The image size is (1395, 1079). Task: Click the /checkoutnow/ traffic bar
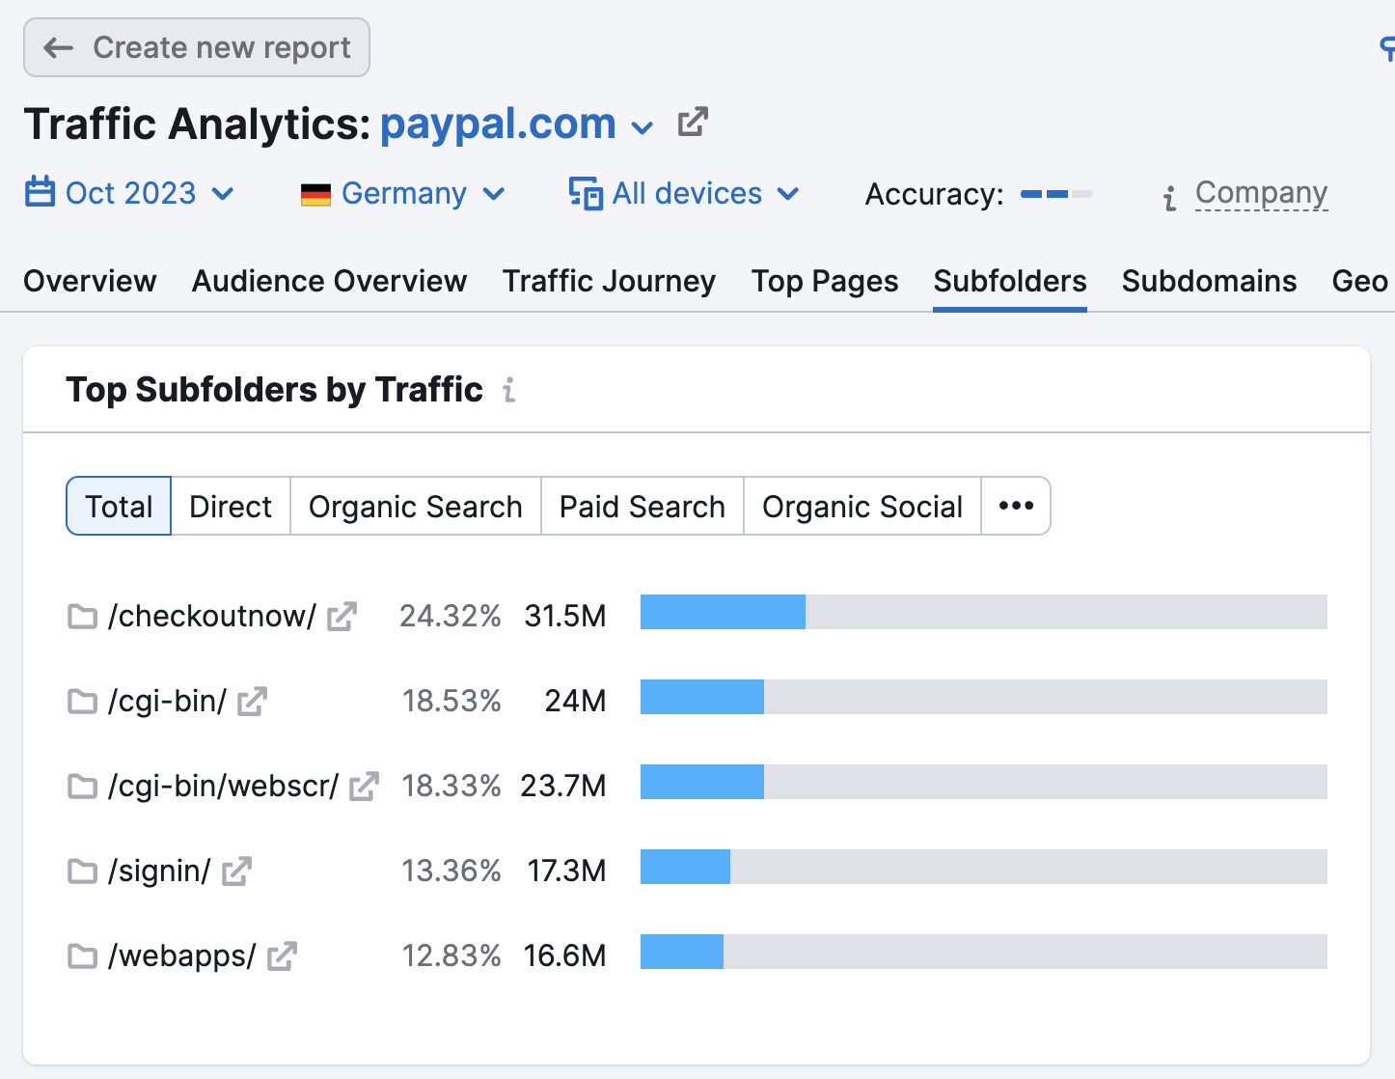click(x=984, y=612)
